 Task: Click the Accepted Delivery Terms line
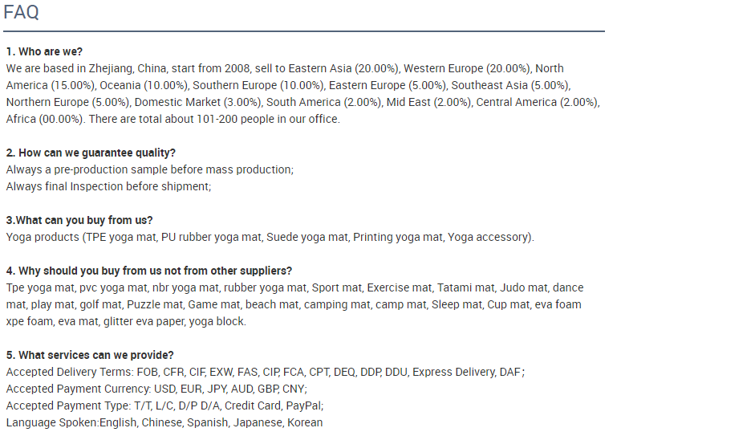click(265, 372)
